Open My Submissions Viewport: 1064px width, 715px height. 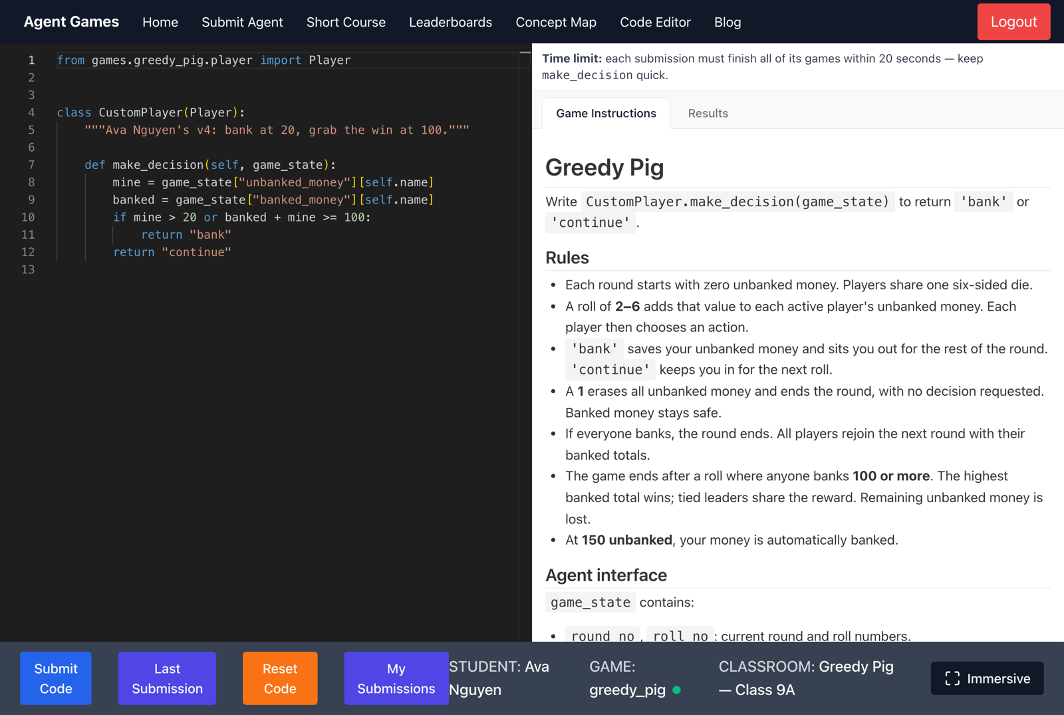tap(396, 678)
